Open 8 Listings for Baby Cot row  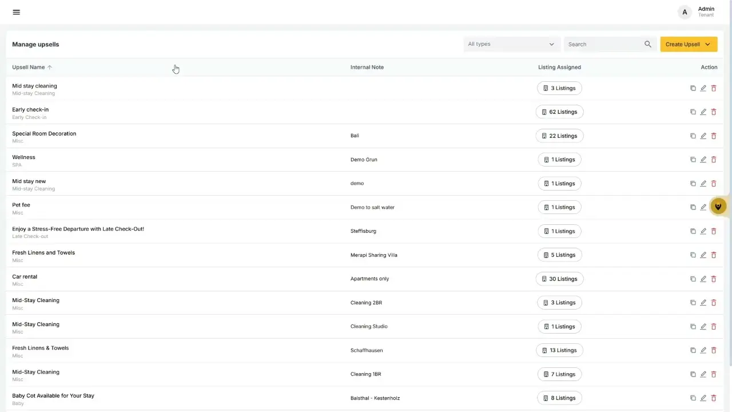click(x=559, y=398)
